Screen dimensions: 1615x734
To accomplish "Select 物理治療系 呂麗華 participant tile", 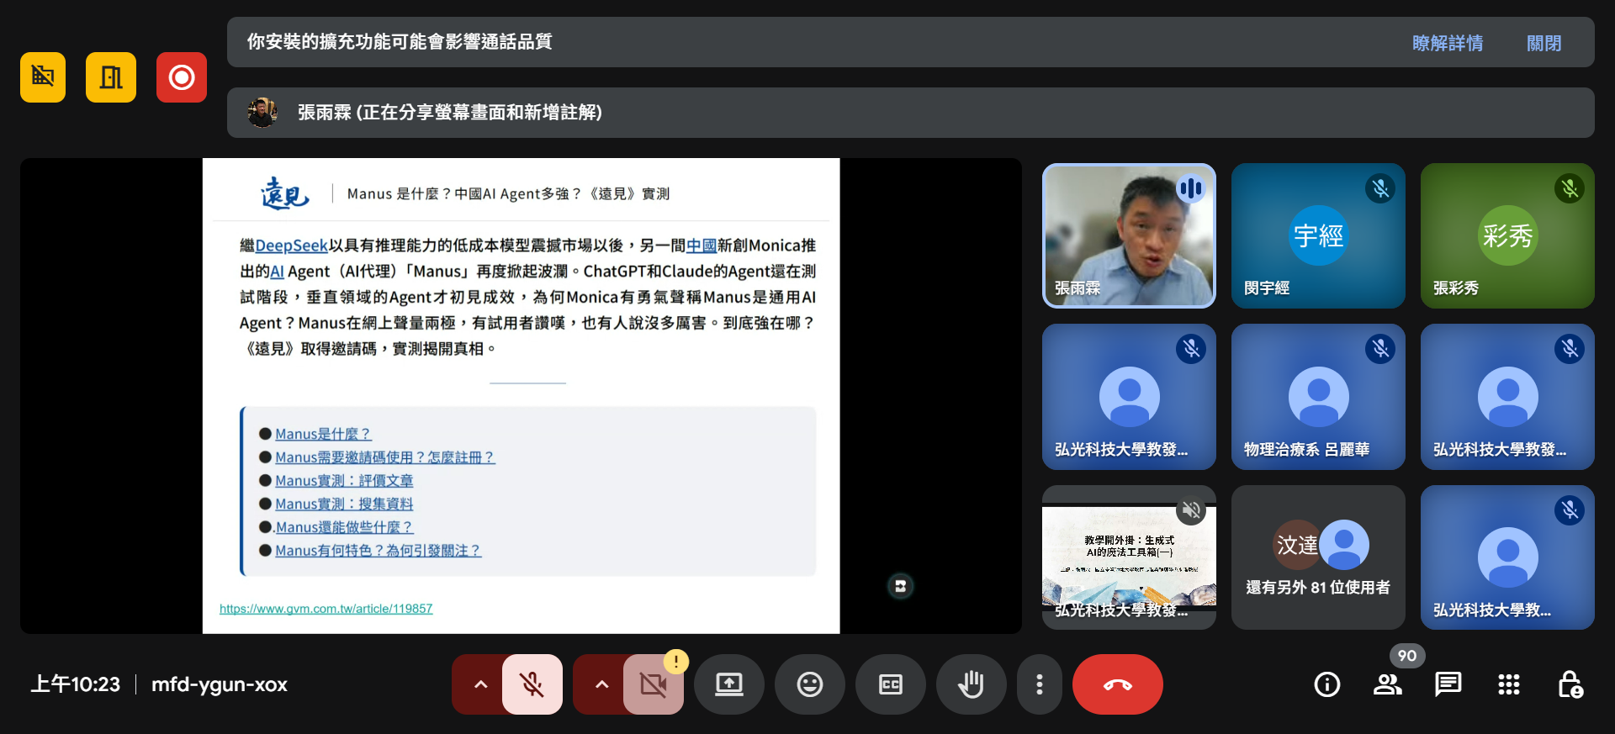I will click(x=1318, y=397).
